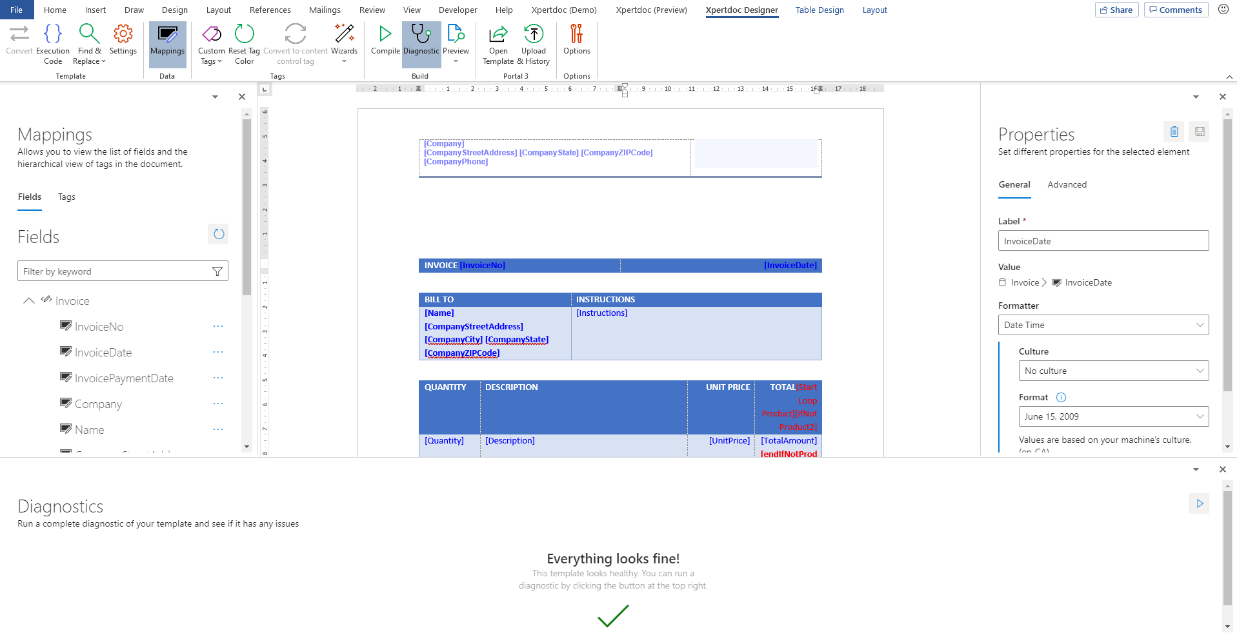The image size is (1237, 633).
Task: Select the Xpertdoc (Preview) tab
Action: [651, 10]
